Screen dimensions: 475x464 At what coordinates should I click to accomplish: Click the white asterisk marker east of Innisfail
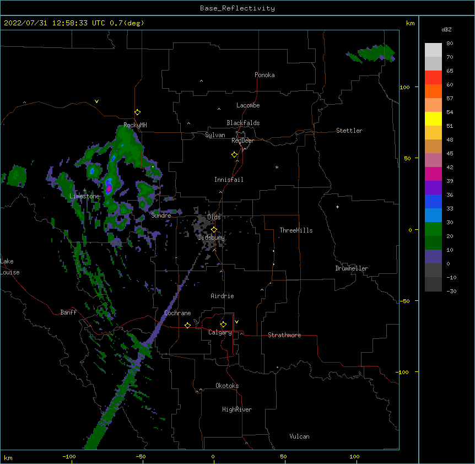tap(277, 167)
